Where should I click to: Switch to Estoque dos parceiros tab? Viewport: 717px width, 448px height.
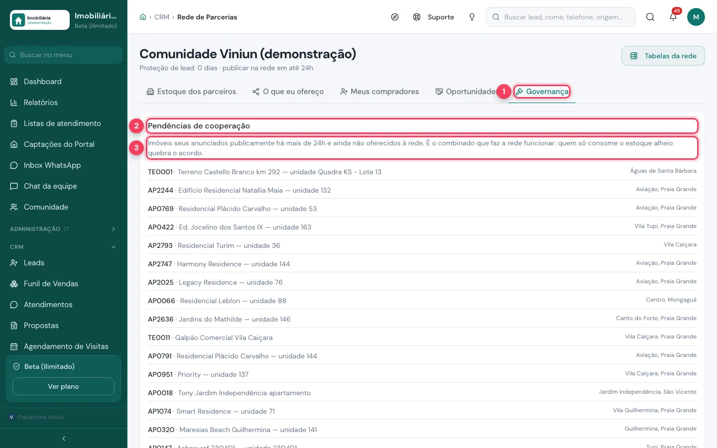pyautogui.click(x=191, y=92)
